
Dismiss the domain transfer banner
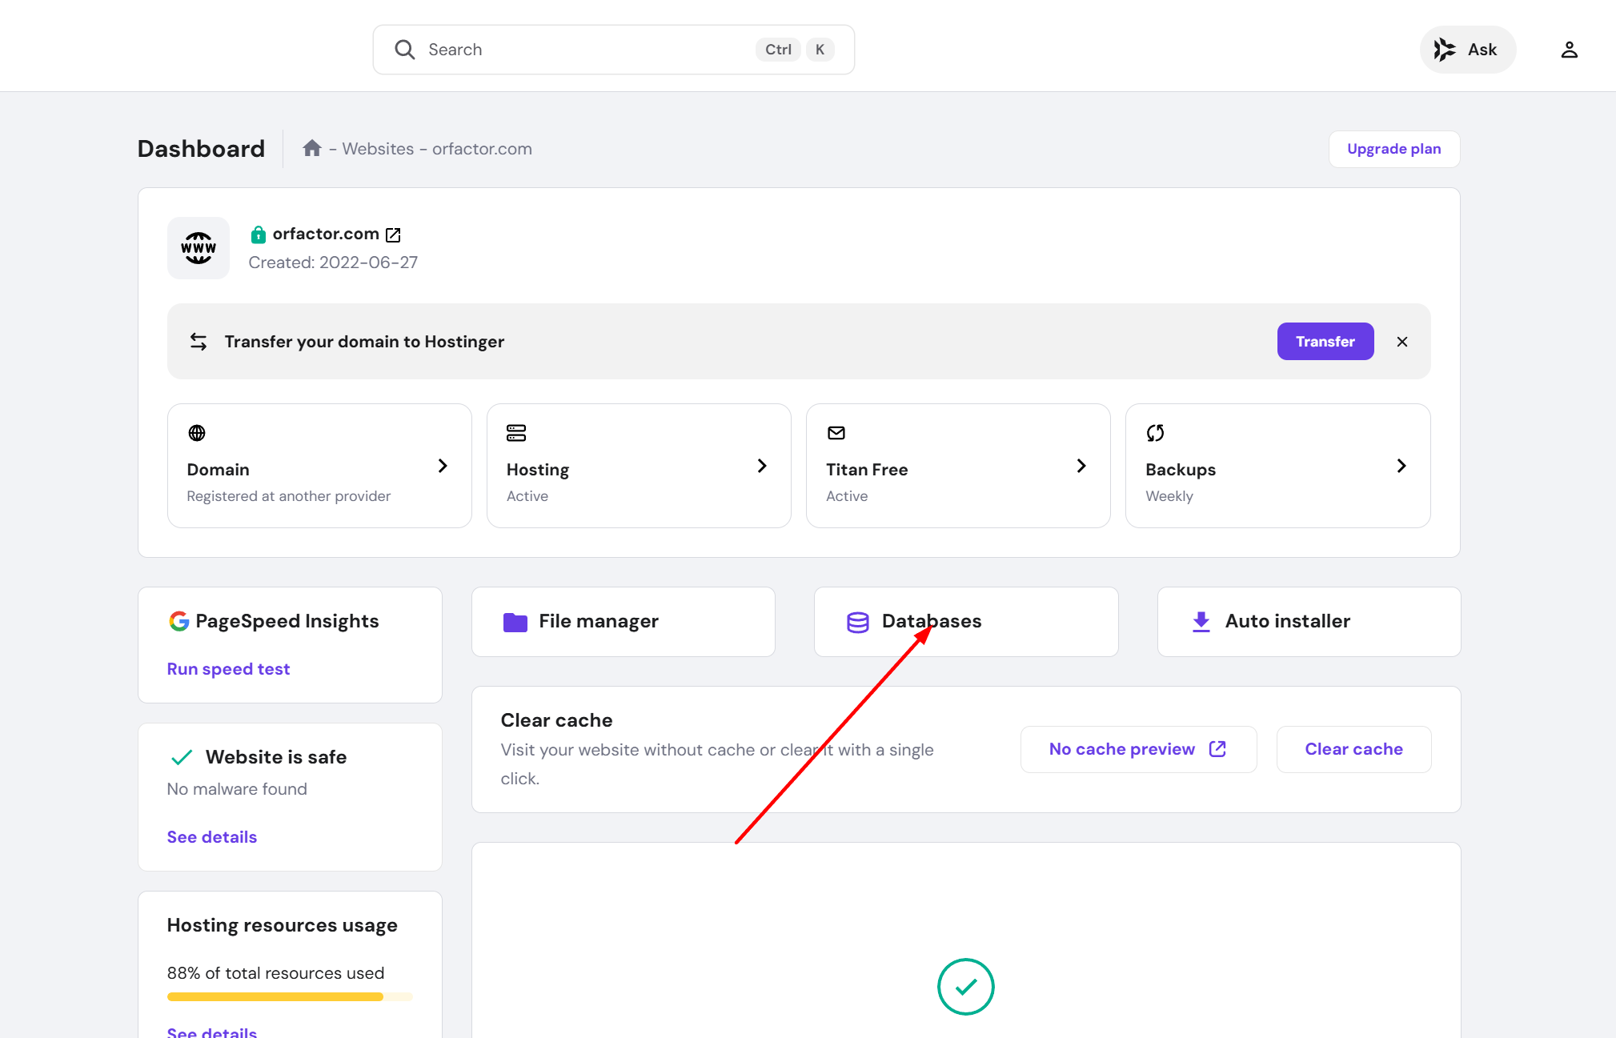(1401, 342)
